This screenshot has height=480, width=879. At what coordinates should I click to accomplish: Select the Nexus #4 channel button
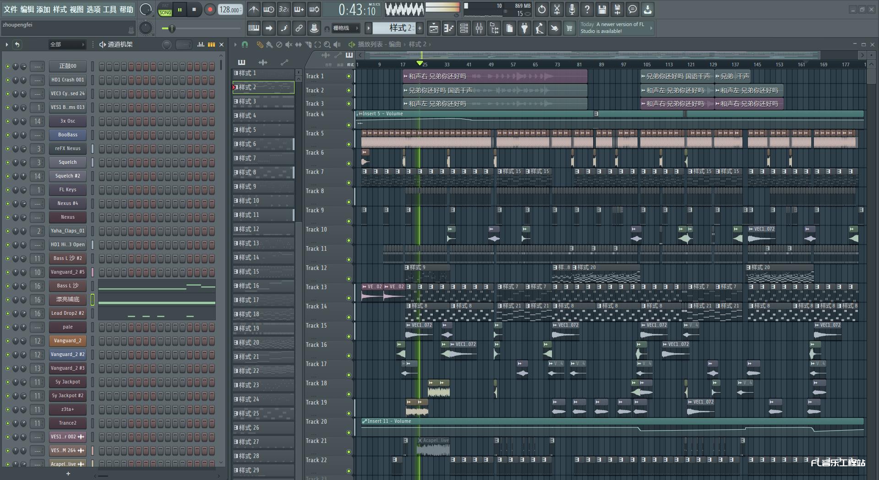[x=68, y=204]
